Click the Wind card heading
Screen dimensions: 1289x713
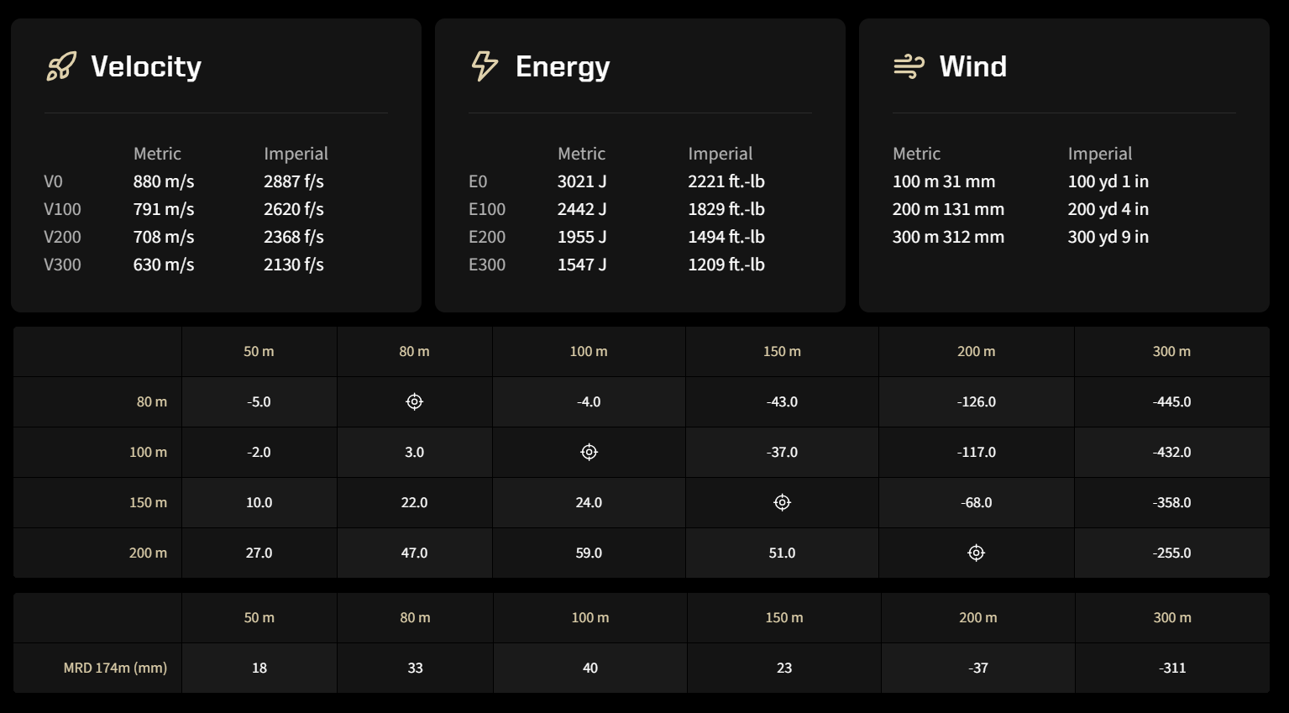(973, 66)
